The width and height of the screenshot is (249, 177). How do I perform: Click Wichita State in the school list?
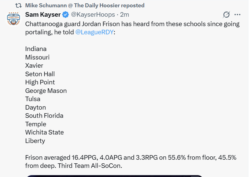coord(44,132)
